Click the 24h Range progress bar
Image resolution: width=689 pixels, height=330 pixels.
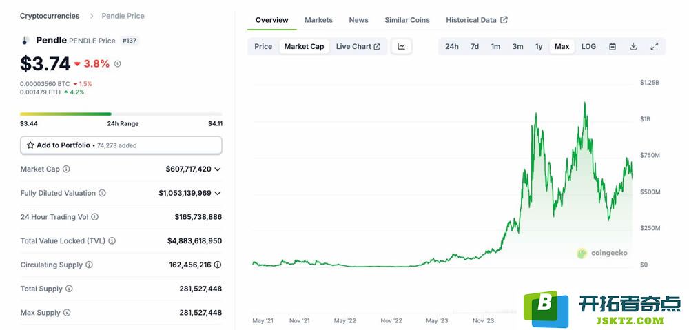(x=121, y=114)
